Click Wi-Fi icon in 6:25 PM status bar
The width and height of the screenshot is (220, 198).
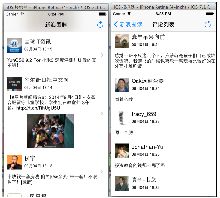[129, 14]
